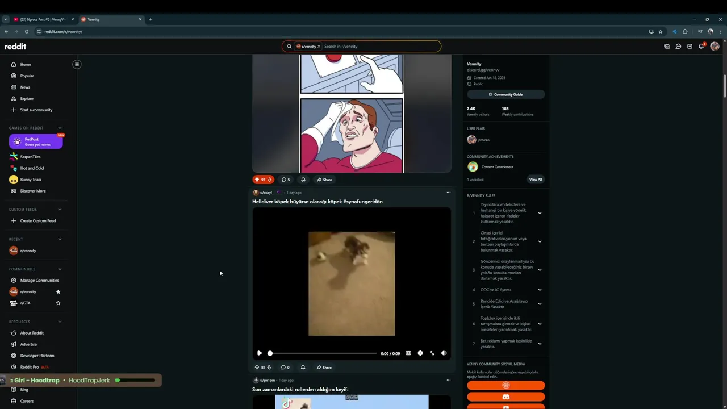Image resolution: width=727 pixels, height=409 pixels.
Task: Collapse the Resources section
Action: (60, 322)
